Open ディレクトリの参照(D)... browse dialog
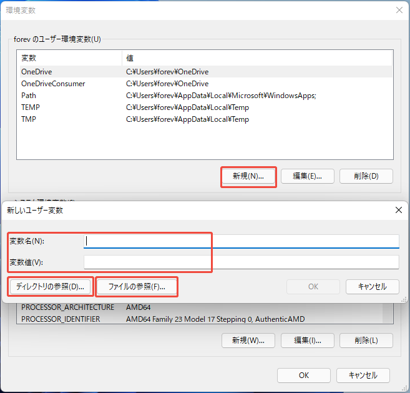The image size is (410, 393). click(x=50, y=287)
